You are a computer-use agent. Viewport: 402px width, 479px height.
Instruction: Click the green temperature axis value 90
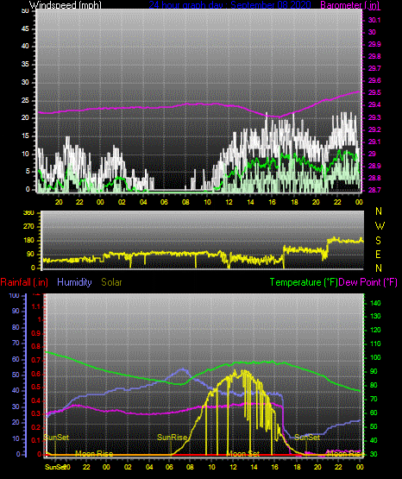[374, 371]
